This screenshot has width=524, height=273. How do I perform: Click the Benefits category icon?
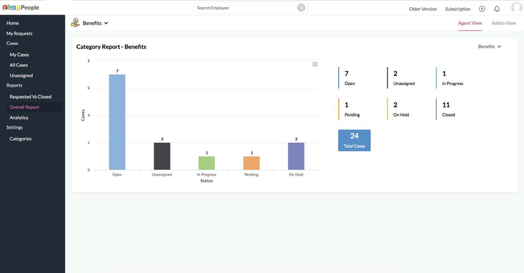point(75,23)
